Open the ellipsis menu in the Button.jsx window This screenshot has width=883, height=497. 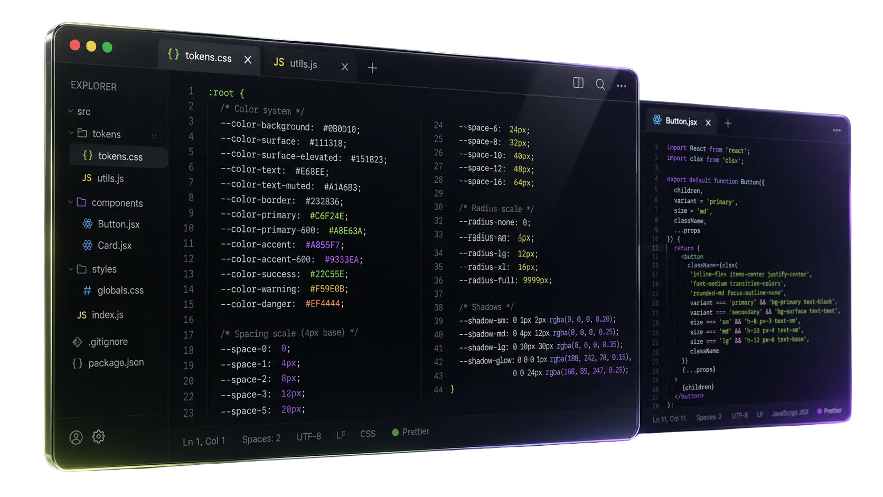pyautogui.click(x=837, y=130)
